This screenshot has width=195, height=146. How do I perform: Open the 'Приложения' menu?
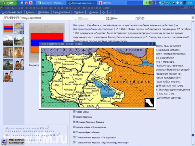(61, 12)
